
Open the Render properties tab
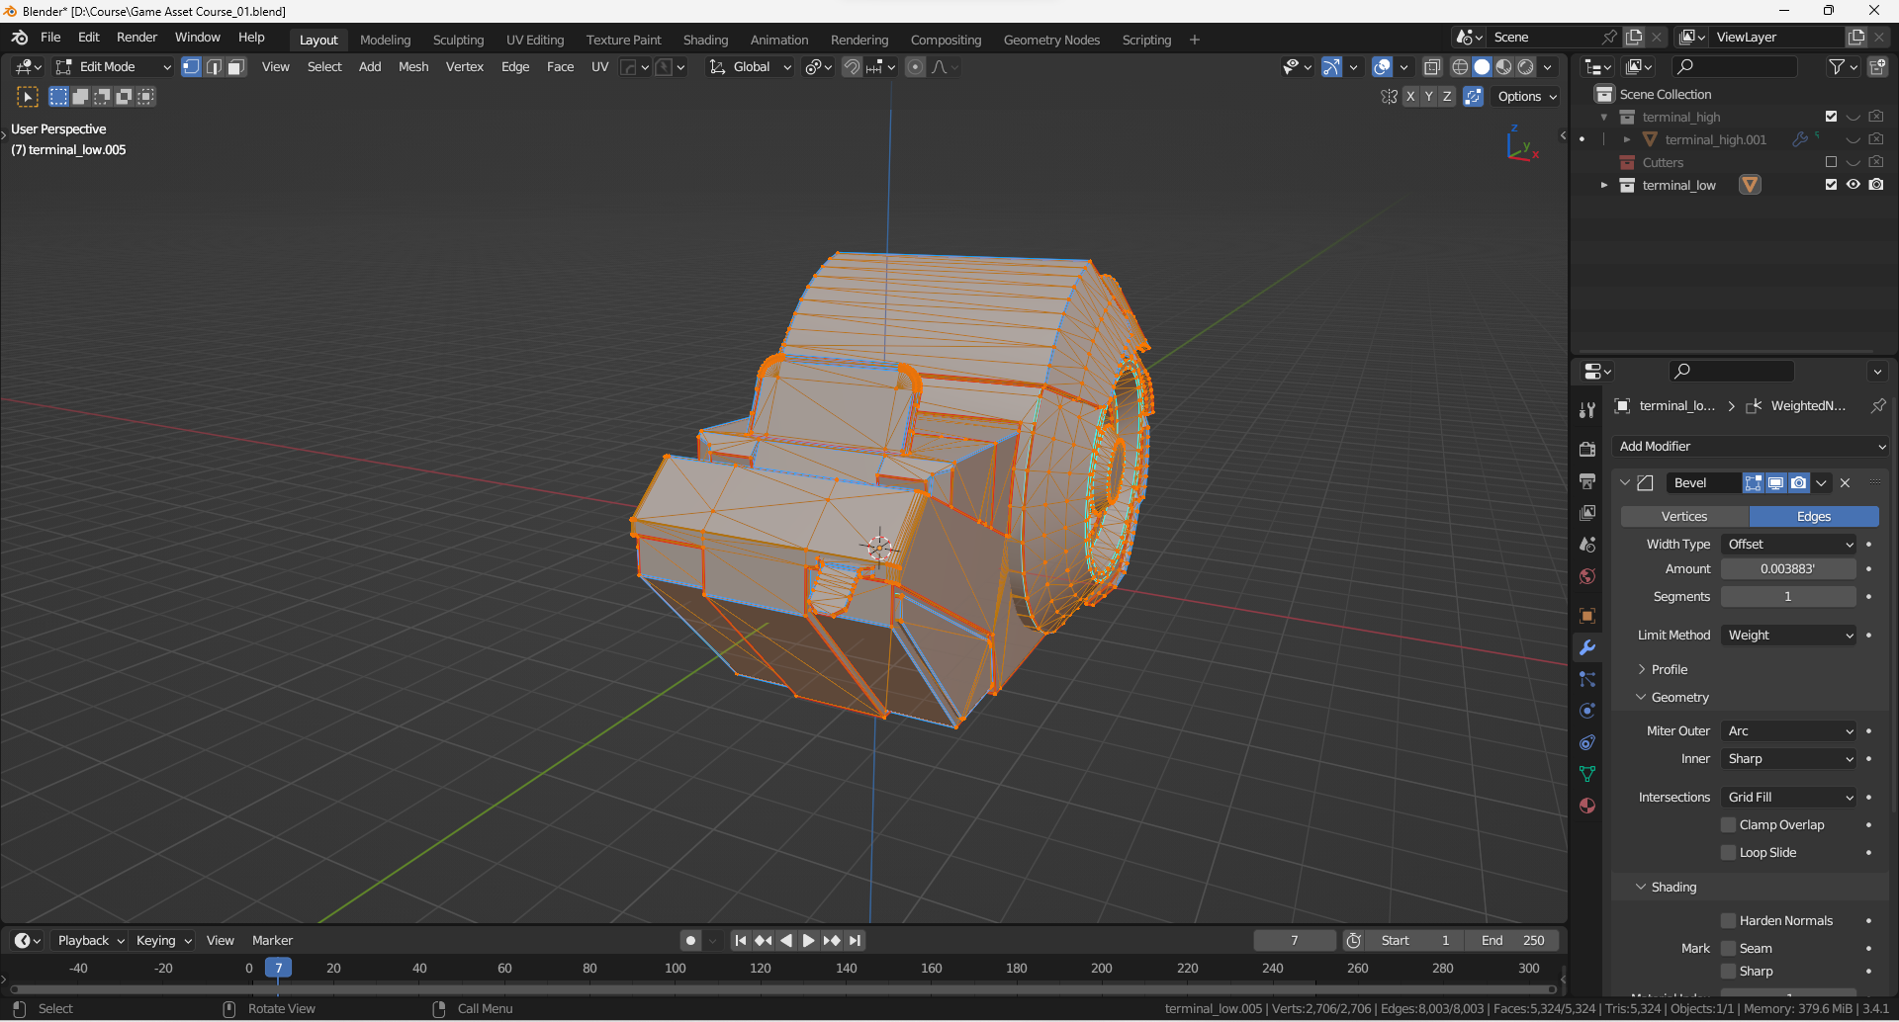1587,449
